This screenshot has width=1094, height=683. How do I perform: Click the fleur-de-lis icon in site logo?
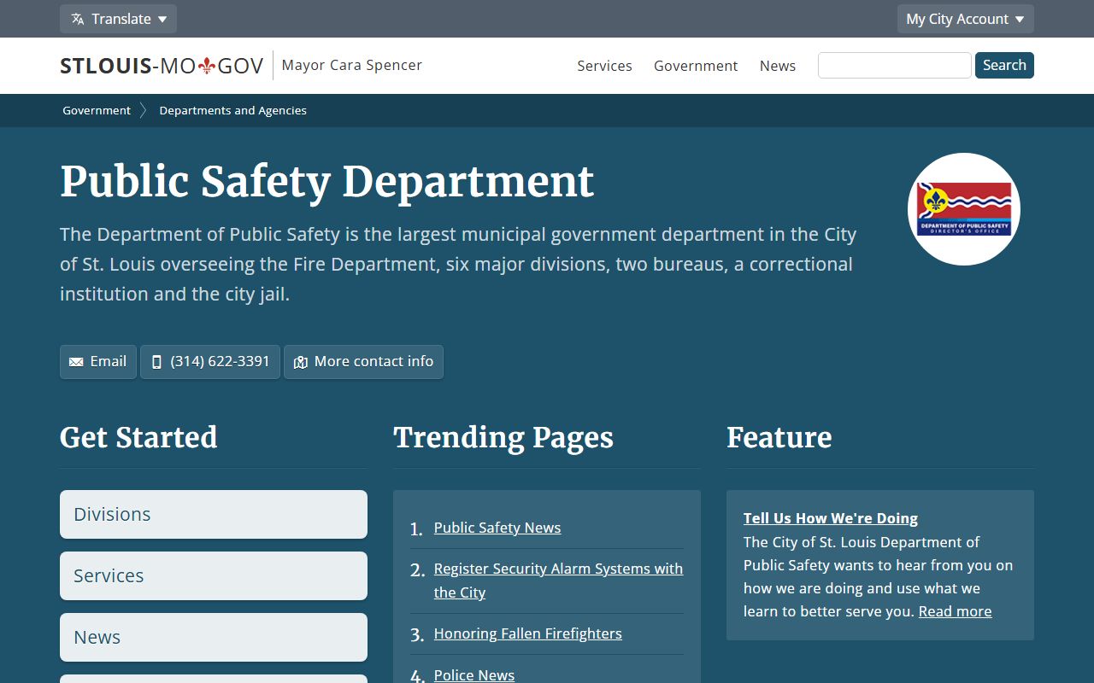[206, 66]
